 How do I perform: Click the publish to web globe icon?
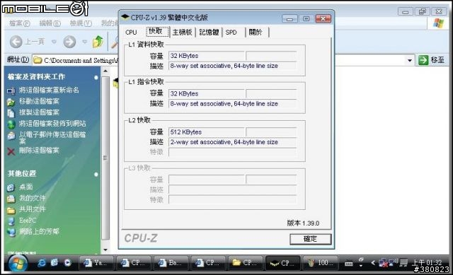click(11, 124)
